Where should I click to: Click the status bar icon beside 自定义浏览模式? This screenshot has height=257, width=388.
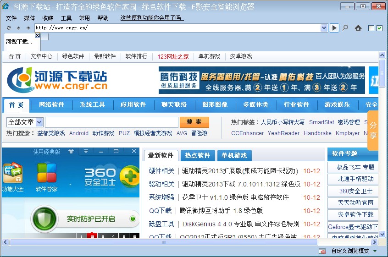[322, 251]
